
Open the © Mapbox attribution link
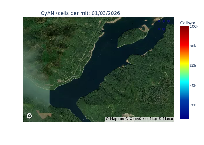[x=115, y=119]
